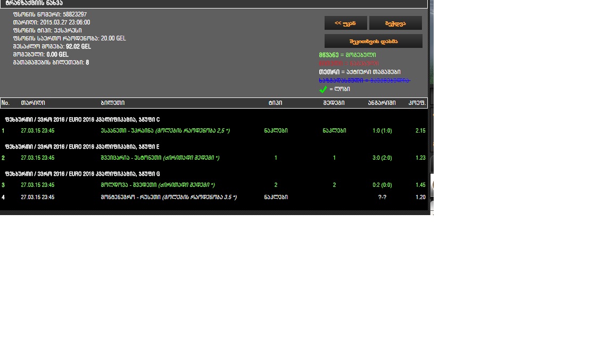Click the 'ტრანზაქციის ნახვა' panel title
613x345 pixels.
coord(34,3)
